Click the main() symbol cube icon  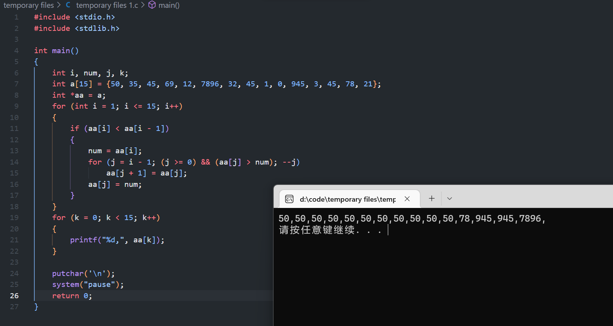point(152,5)
